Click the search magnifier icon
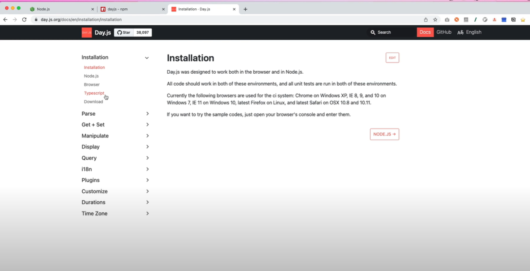 (373, 32)
